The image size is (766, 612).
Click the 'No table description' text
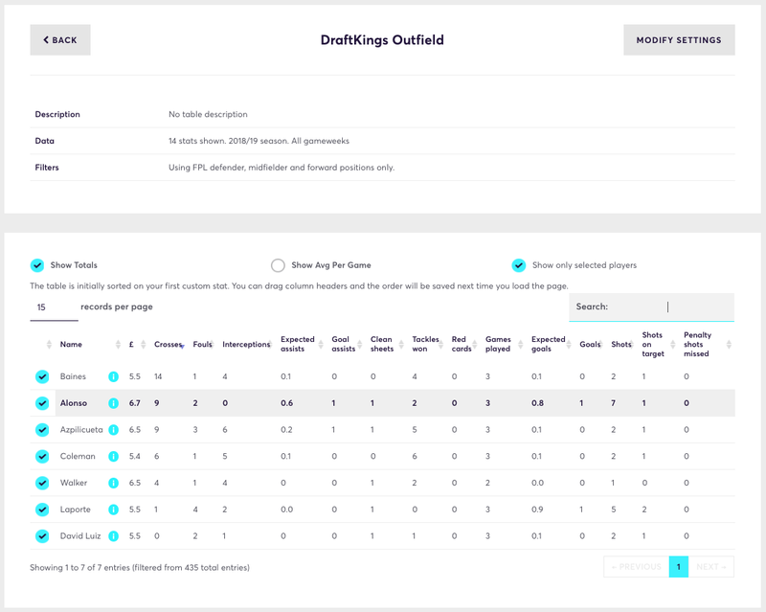208,114
